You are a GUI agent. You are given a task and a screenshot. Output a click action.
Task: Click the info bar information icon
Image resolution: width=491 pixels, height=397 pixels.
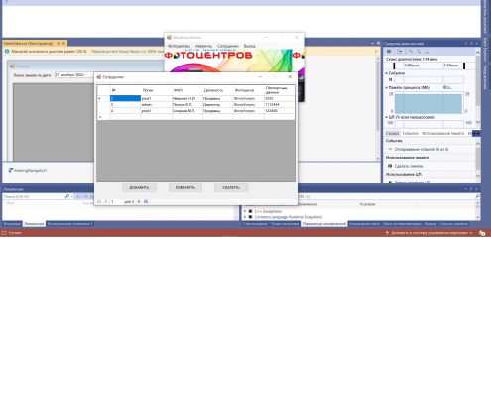click(x=7, y=52)
